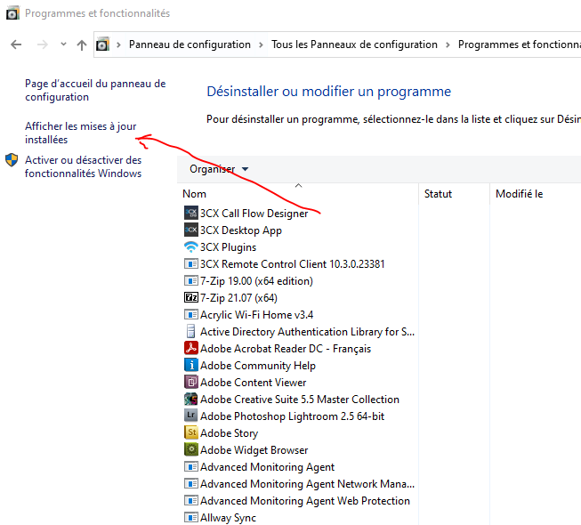This screenshot has width=581, height=525.
Task: Click the forward navigation arrow
Action: pos(43,44)
